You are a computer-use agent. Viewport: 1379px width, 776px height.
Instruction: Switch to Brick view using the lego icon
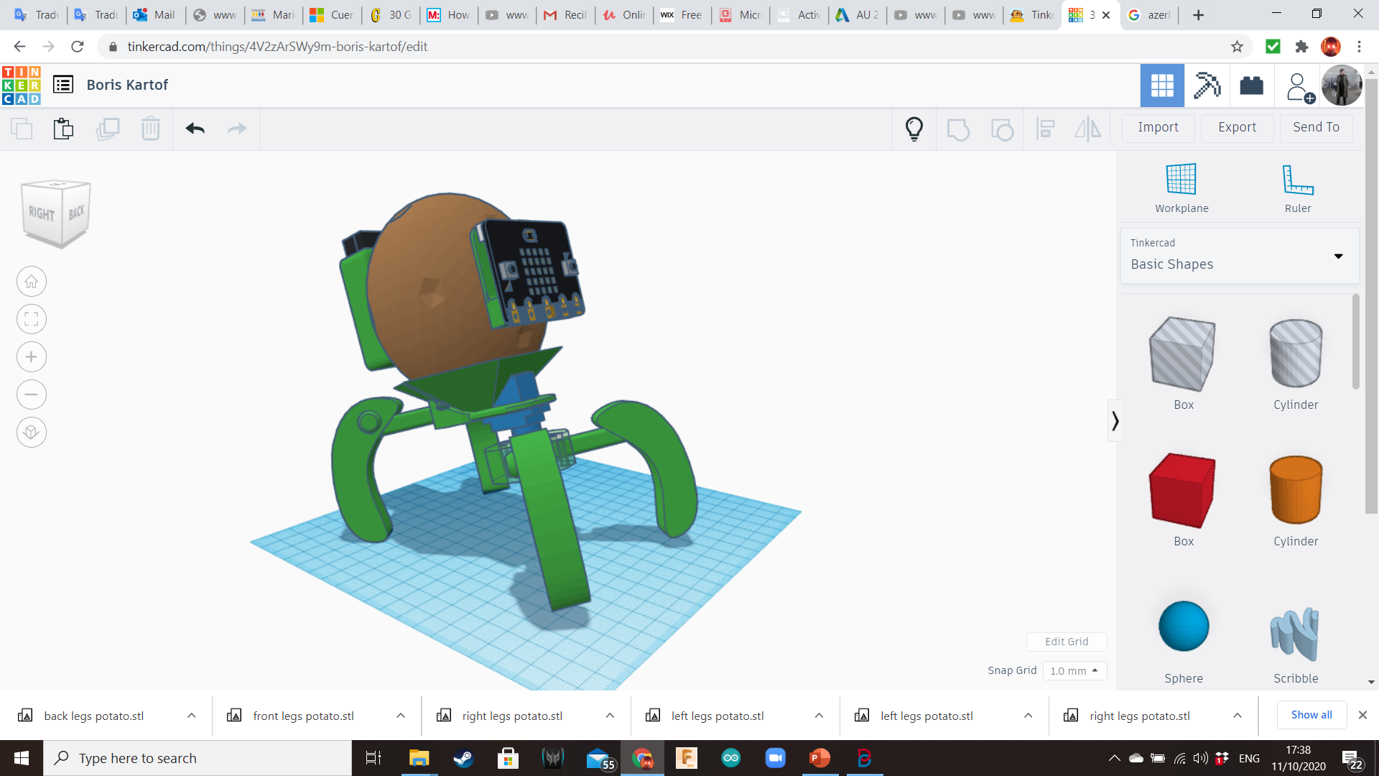click(1251, 85)
